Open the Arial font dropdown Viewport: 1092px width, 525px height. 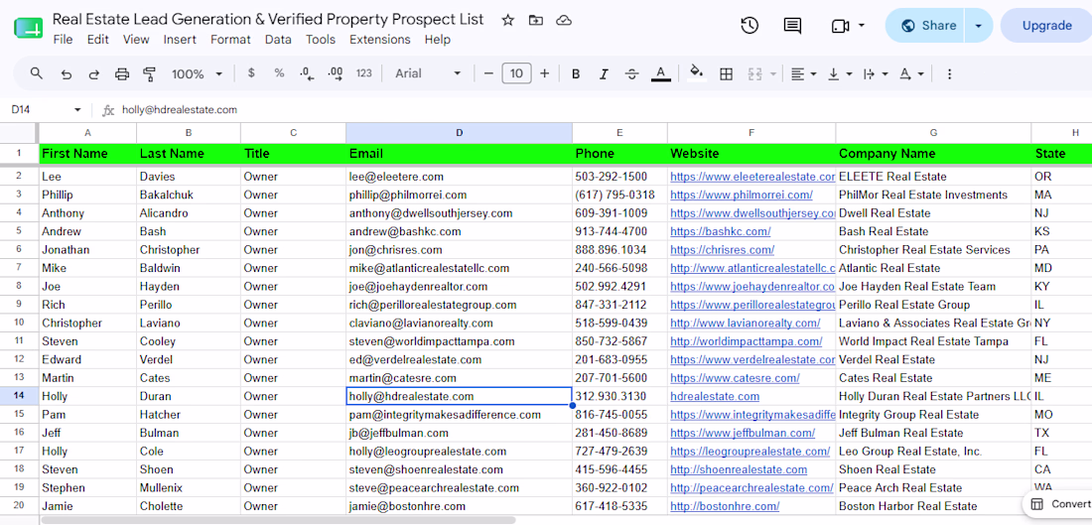[x=428, y=73]
